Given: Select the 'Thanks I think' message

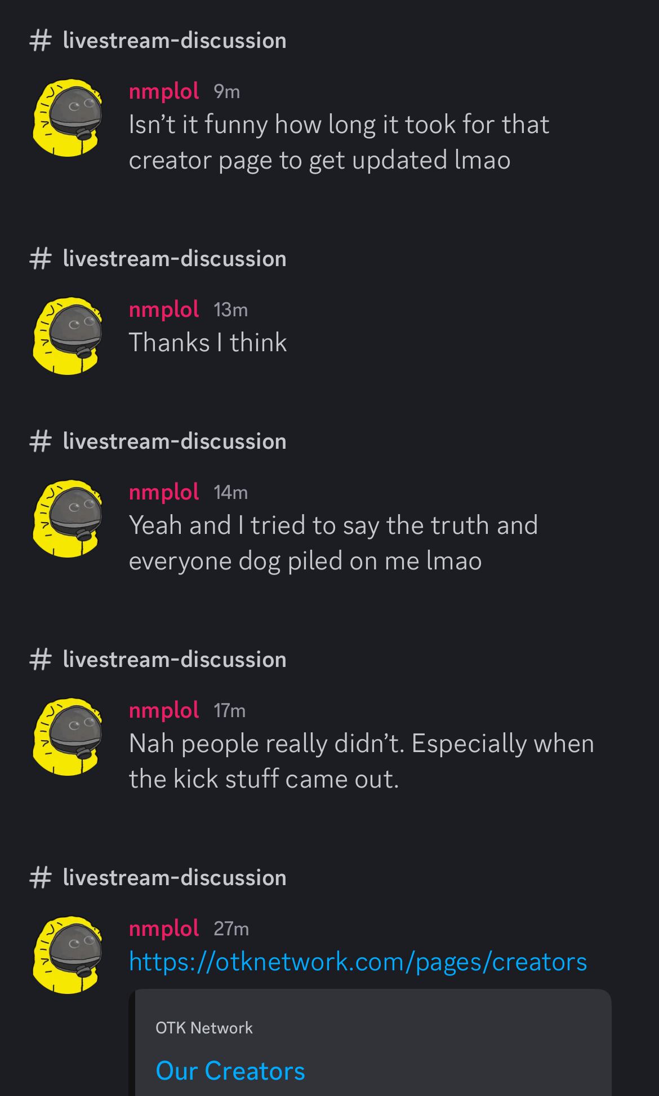Looking at the screenshot, I should tap(208, 343).
